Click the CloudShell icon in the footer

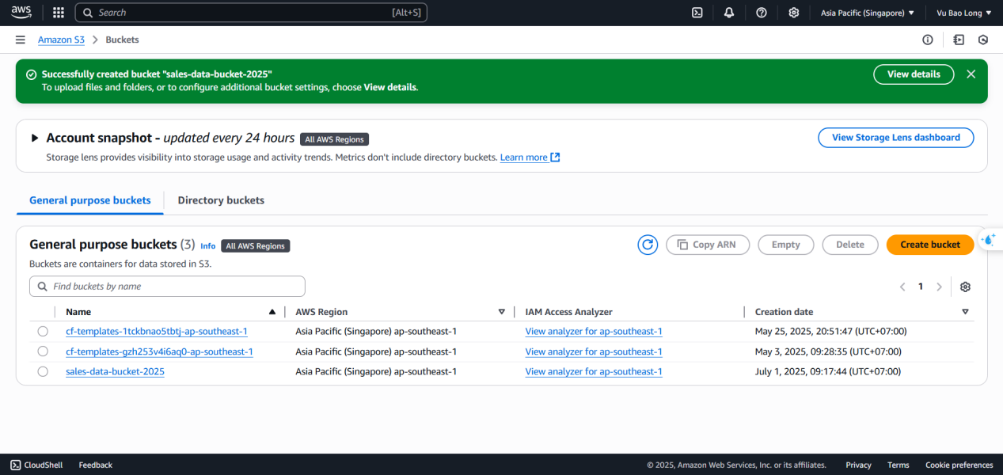click(x=16, y=465)
